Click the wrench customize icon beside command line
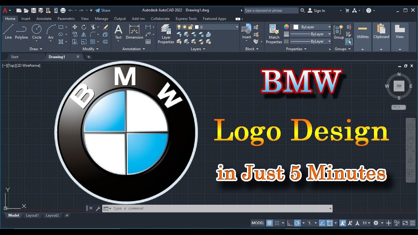 point(98,208)
